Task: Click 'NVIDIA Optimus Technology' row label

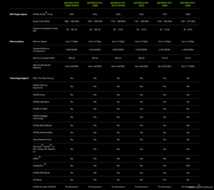Action: coord(40,117)
